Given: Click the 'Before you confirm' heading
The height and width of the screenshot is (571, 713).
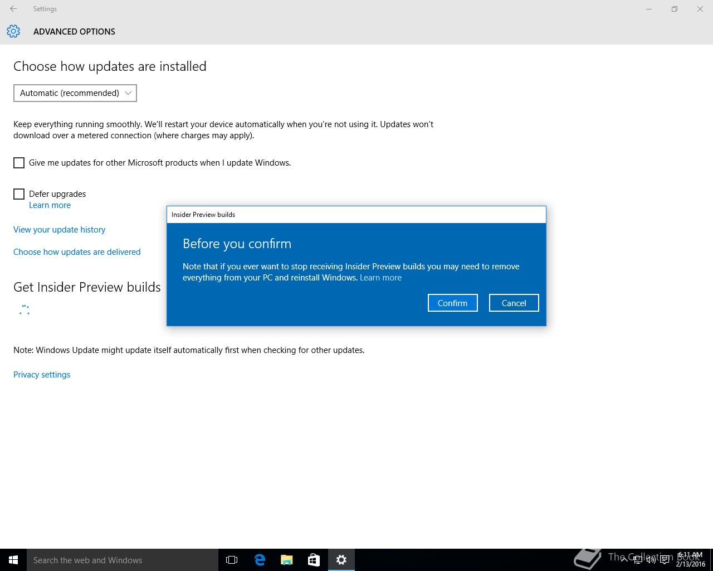Looking at the screenshot, I should (x=237, y=244).
